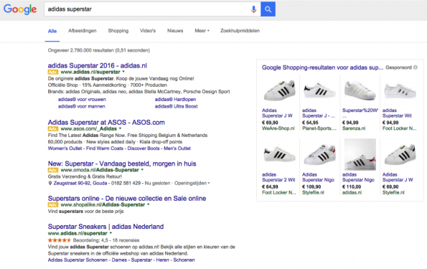
Task: Open the Heren sublink
Action: (163, 260)
